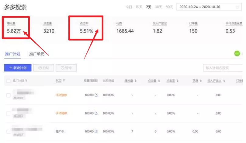Open the 状态 column filter icon
Image resolution: width=246 pixels, height=143 pixels.
(64, 81)
